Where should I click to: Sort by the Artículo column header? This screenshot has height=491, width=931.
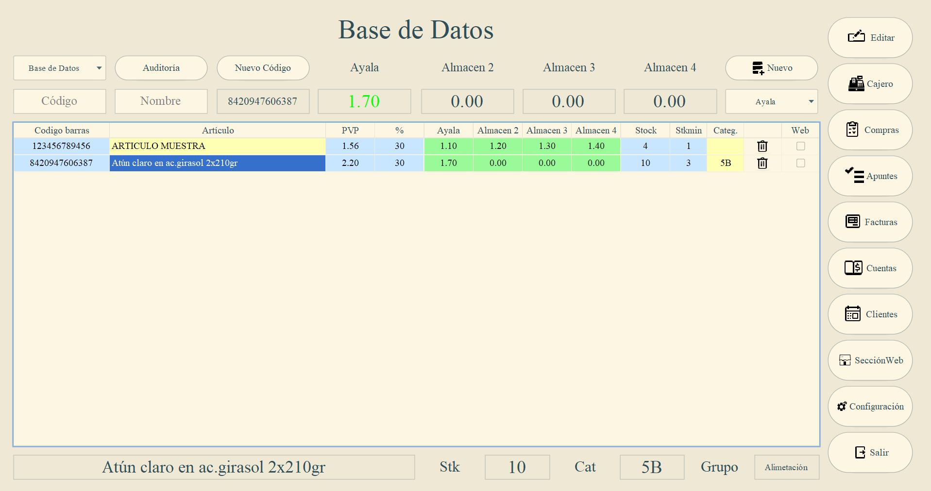[218, 130]
